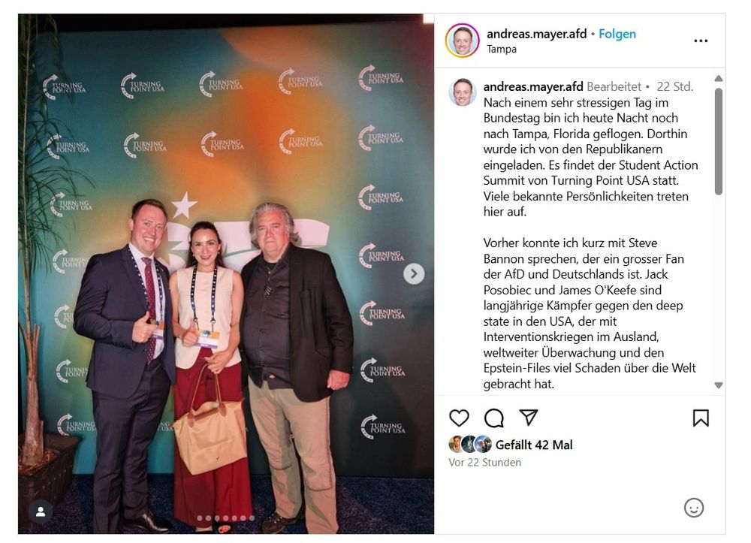Screen dimensions: 751x543
Task: Save the post with the bookmark icon
Action: tap(701, 418)
